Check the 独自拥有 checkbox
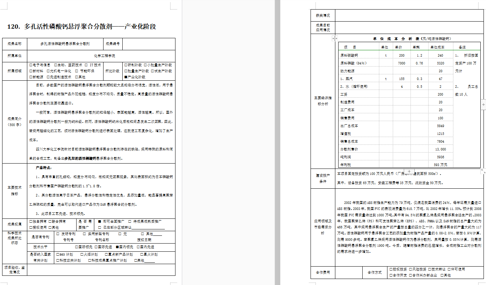 31,221
